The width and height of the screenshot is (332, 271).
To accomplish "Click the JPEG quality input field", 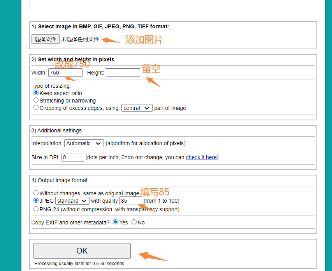I will (x=131, y=201).
